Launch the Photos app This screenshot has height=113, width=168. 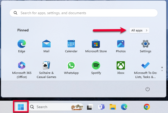[x=121, y=46]
